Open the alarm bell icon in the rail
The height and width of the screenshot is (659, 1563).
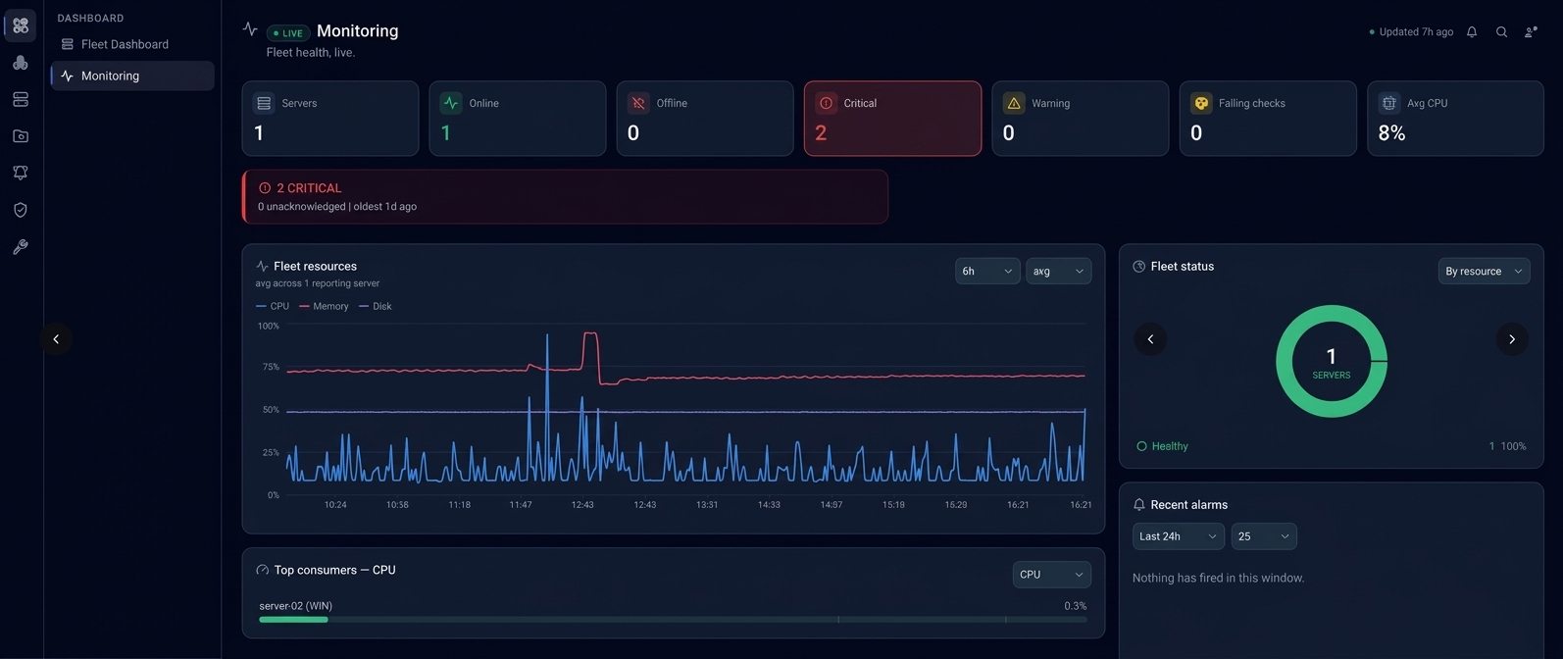point(21,173)
